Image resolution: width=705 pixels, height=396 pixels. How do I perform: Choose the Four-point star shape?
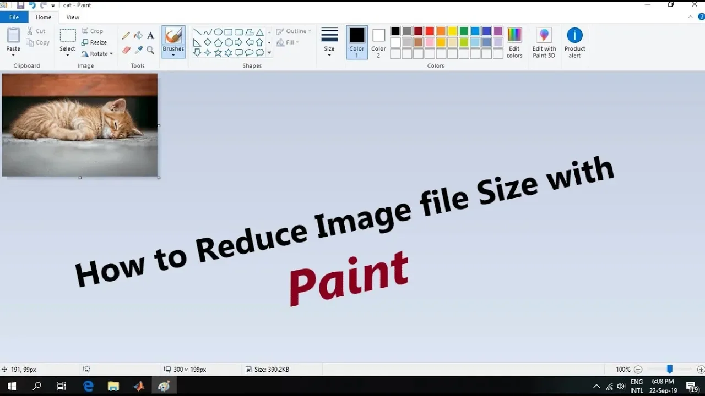[x=208, y=53]
